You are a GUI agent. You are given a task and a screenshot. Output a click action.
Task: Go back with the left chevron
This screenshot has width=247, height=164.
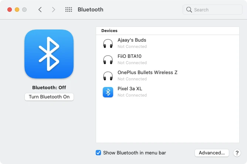click(x=40, y=10)
